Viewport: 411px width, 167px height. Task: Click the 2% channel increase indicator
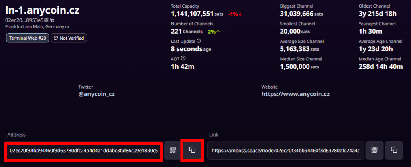click(x=214, y=32)
